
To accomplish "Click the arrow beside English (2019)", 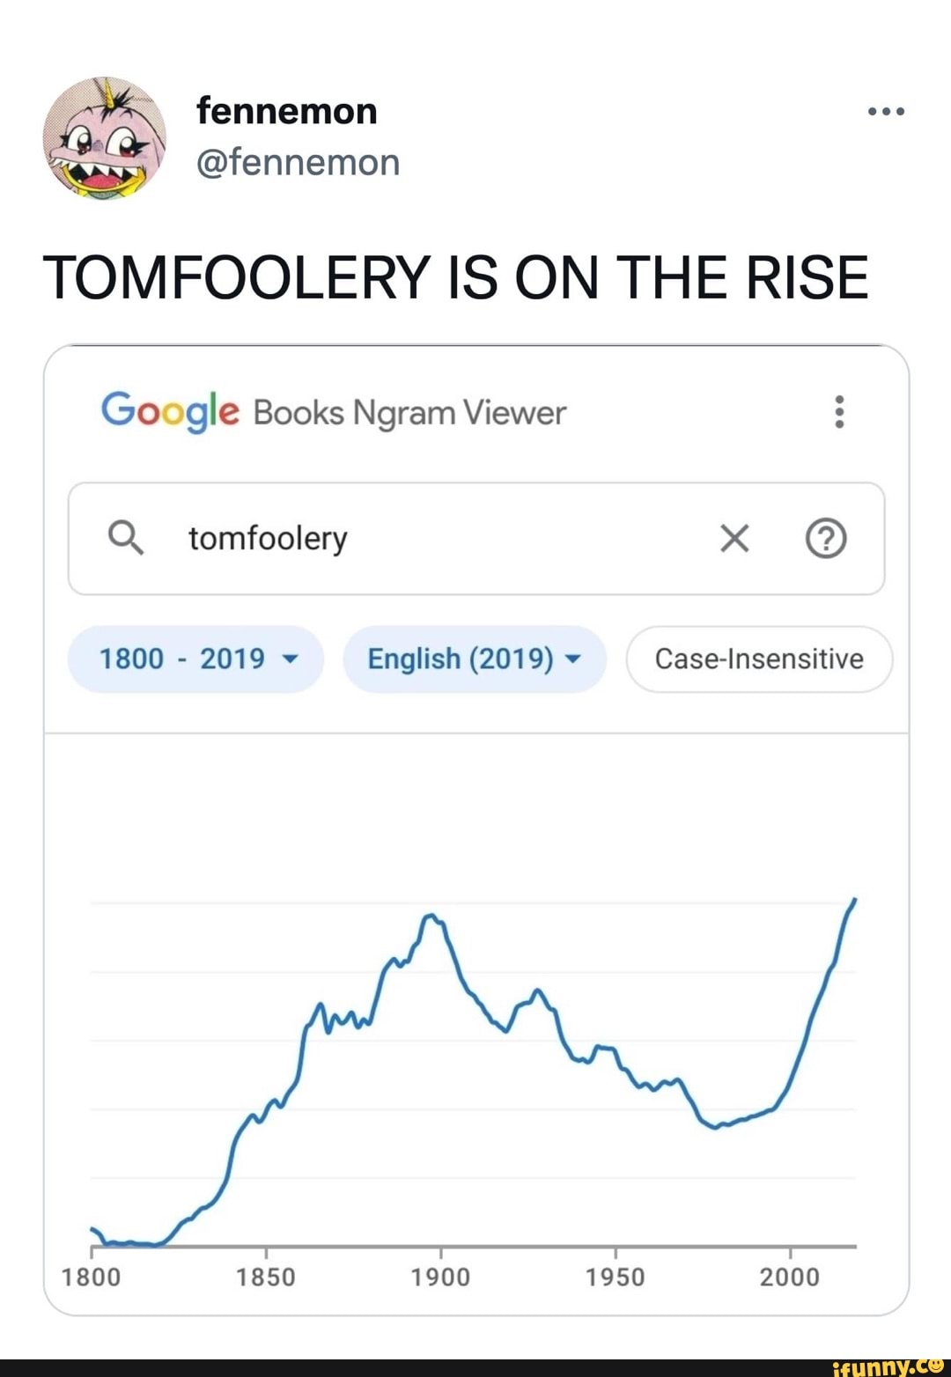I will (572, 659).
